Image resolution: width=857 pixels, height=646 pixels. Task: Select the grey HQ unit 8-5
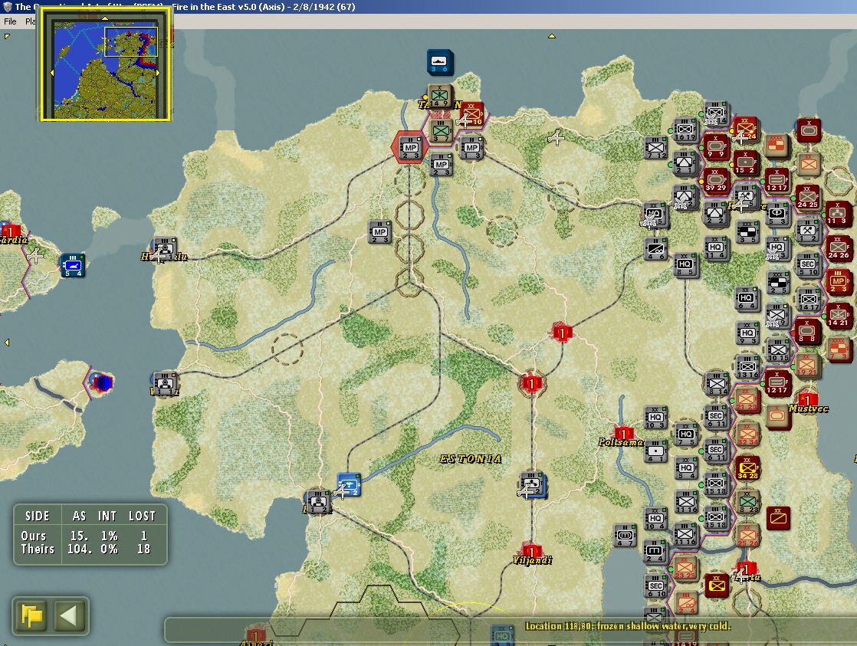685,266
